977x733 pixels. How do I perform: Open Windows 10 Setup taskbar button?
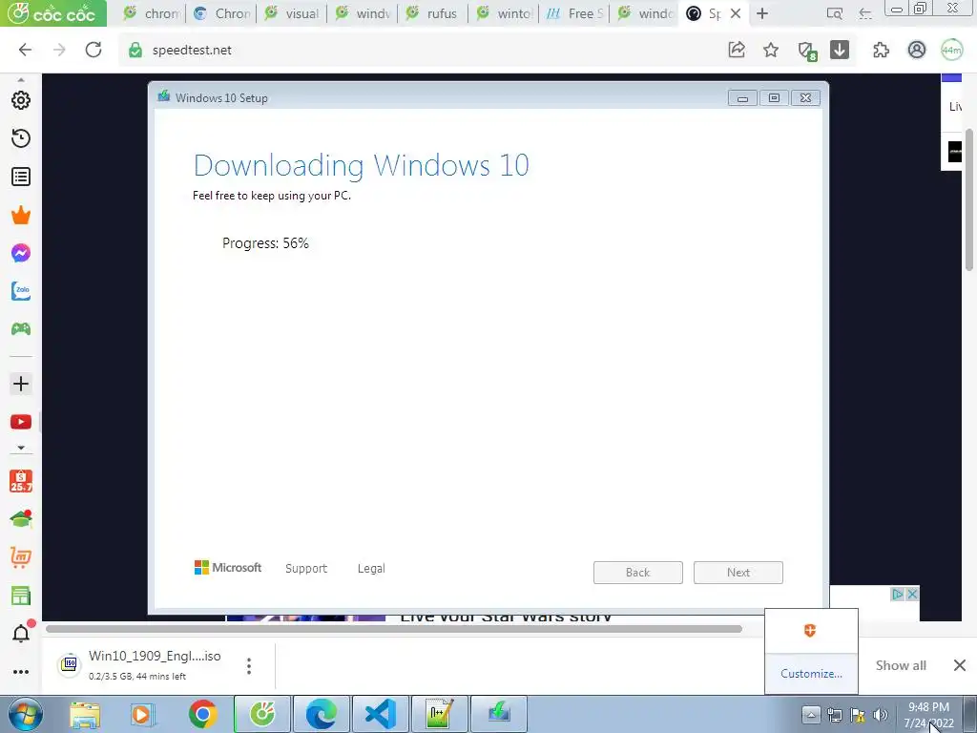click(499, 714)
